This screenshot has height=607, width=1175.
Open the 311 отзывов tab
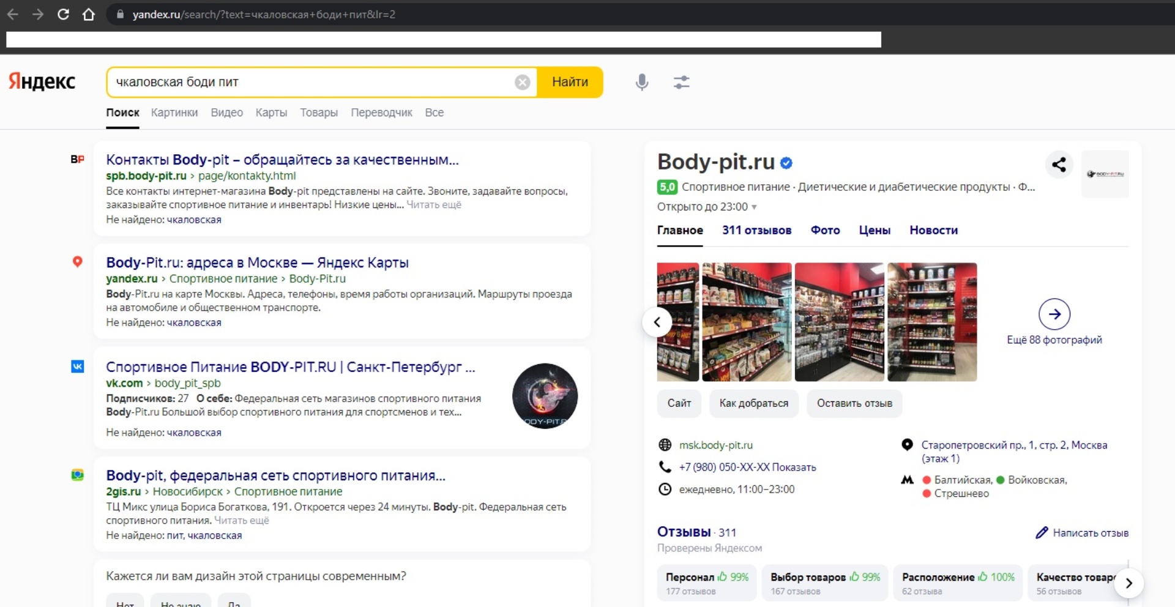[x=756, y=230]
